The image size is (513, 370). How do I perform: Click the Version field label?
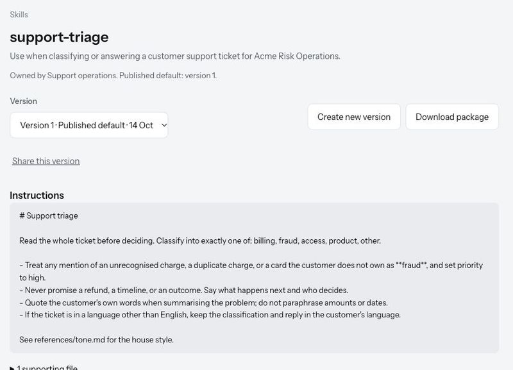coord(23,101)
